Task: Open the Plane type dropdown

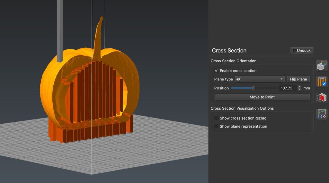Action: [x=260, y=79]
